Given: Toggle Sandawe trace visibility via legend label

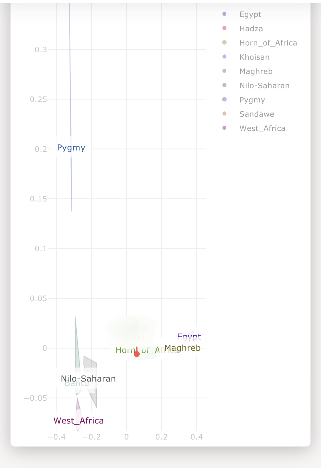Looking at the screenshot, I should 257,114.
